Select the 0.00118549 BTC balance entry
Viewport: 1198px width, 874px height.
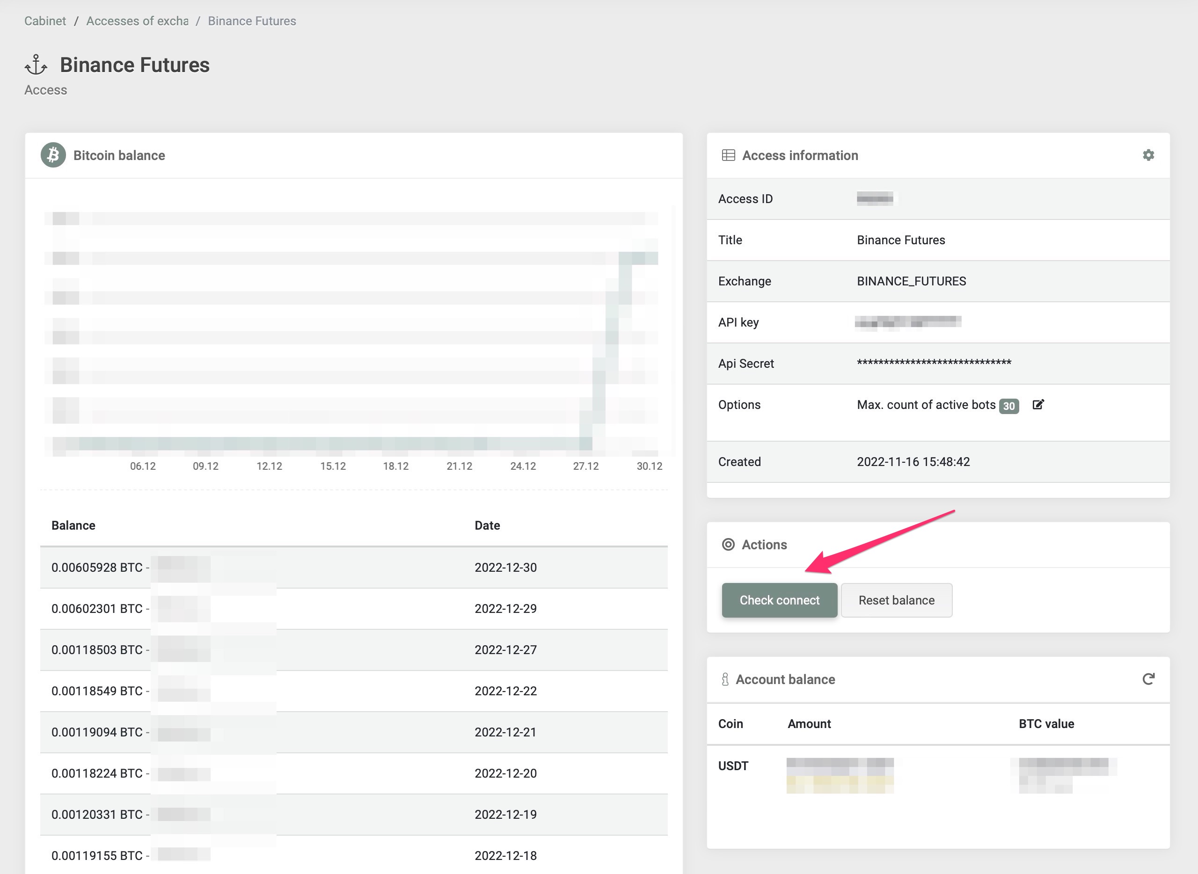click(x=353, y=691)
